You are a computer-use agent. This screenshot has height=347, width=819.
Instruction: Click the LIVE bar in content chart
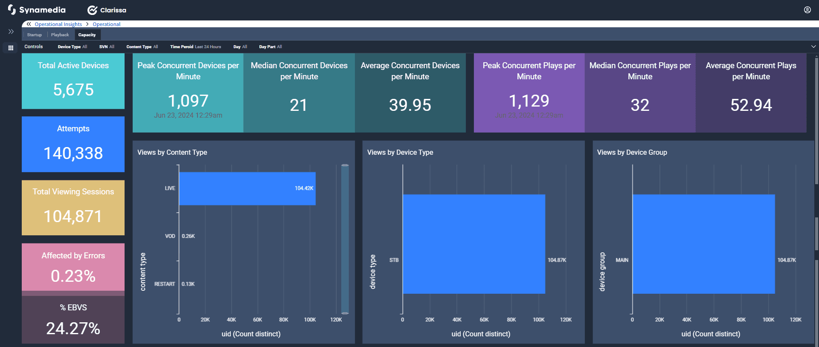[x=247, y=188]
